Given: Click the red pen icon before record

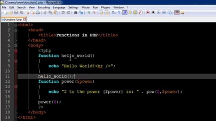Looking at the screenshot, I should 141,12.
